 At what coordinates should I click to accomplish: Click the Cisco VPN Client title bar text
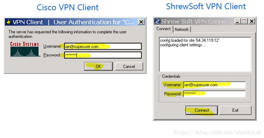(73, 22)
